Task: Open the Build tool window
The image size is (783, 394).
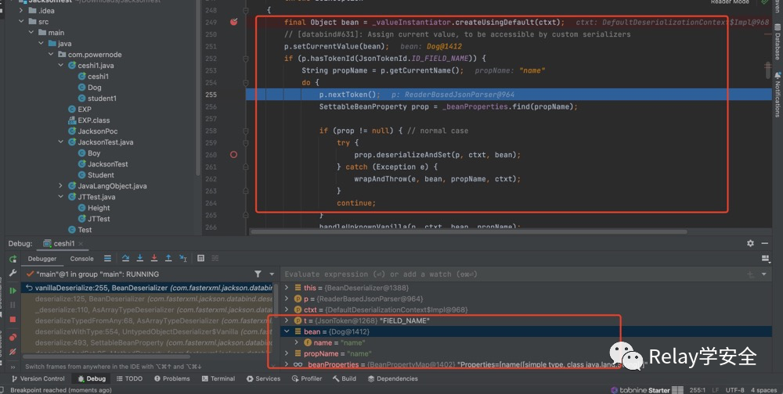Action: click(344, 378)
